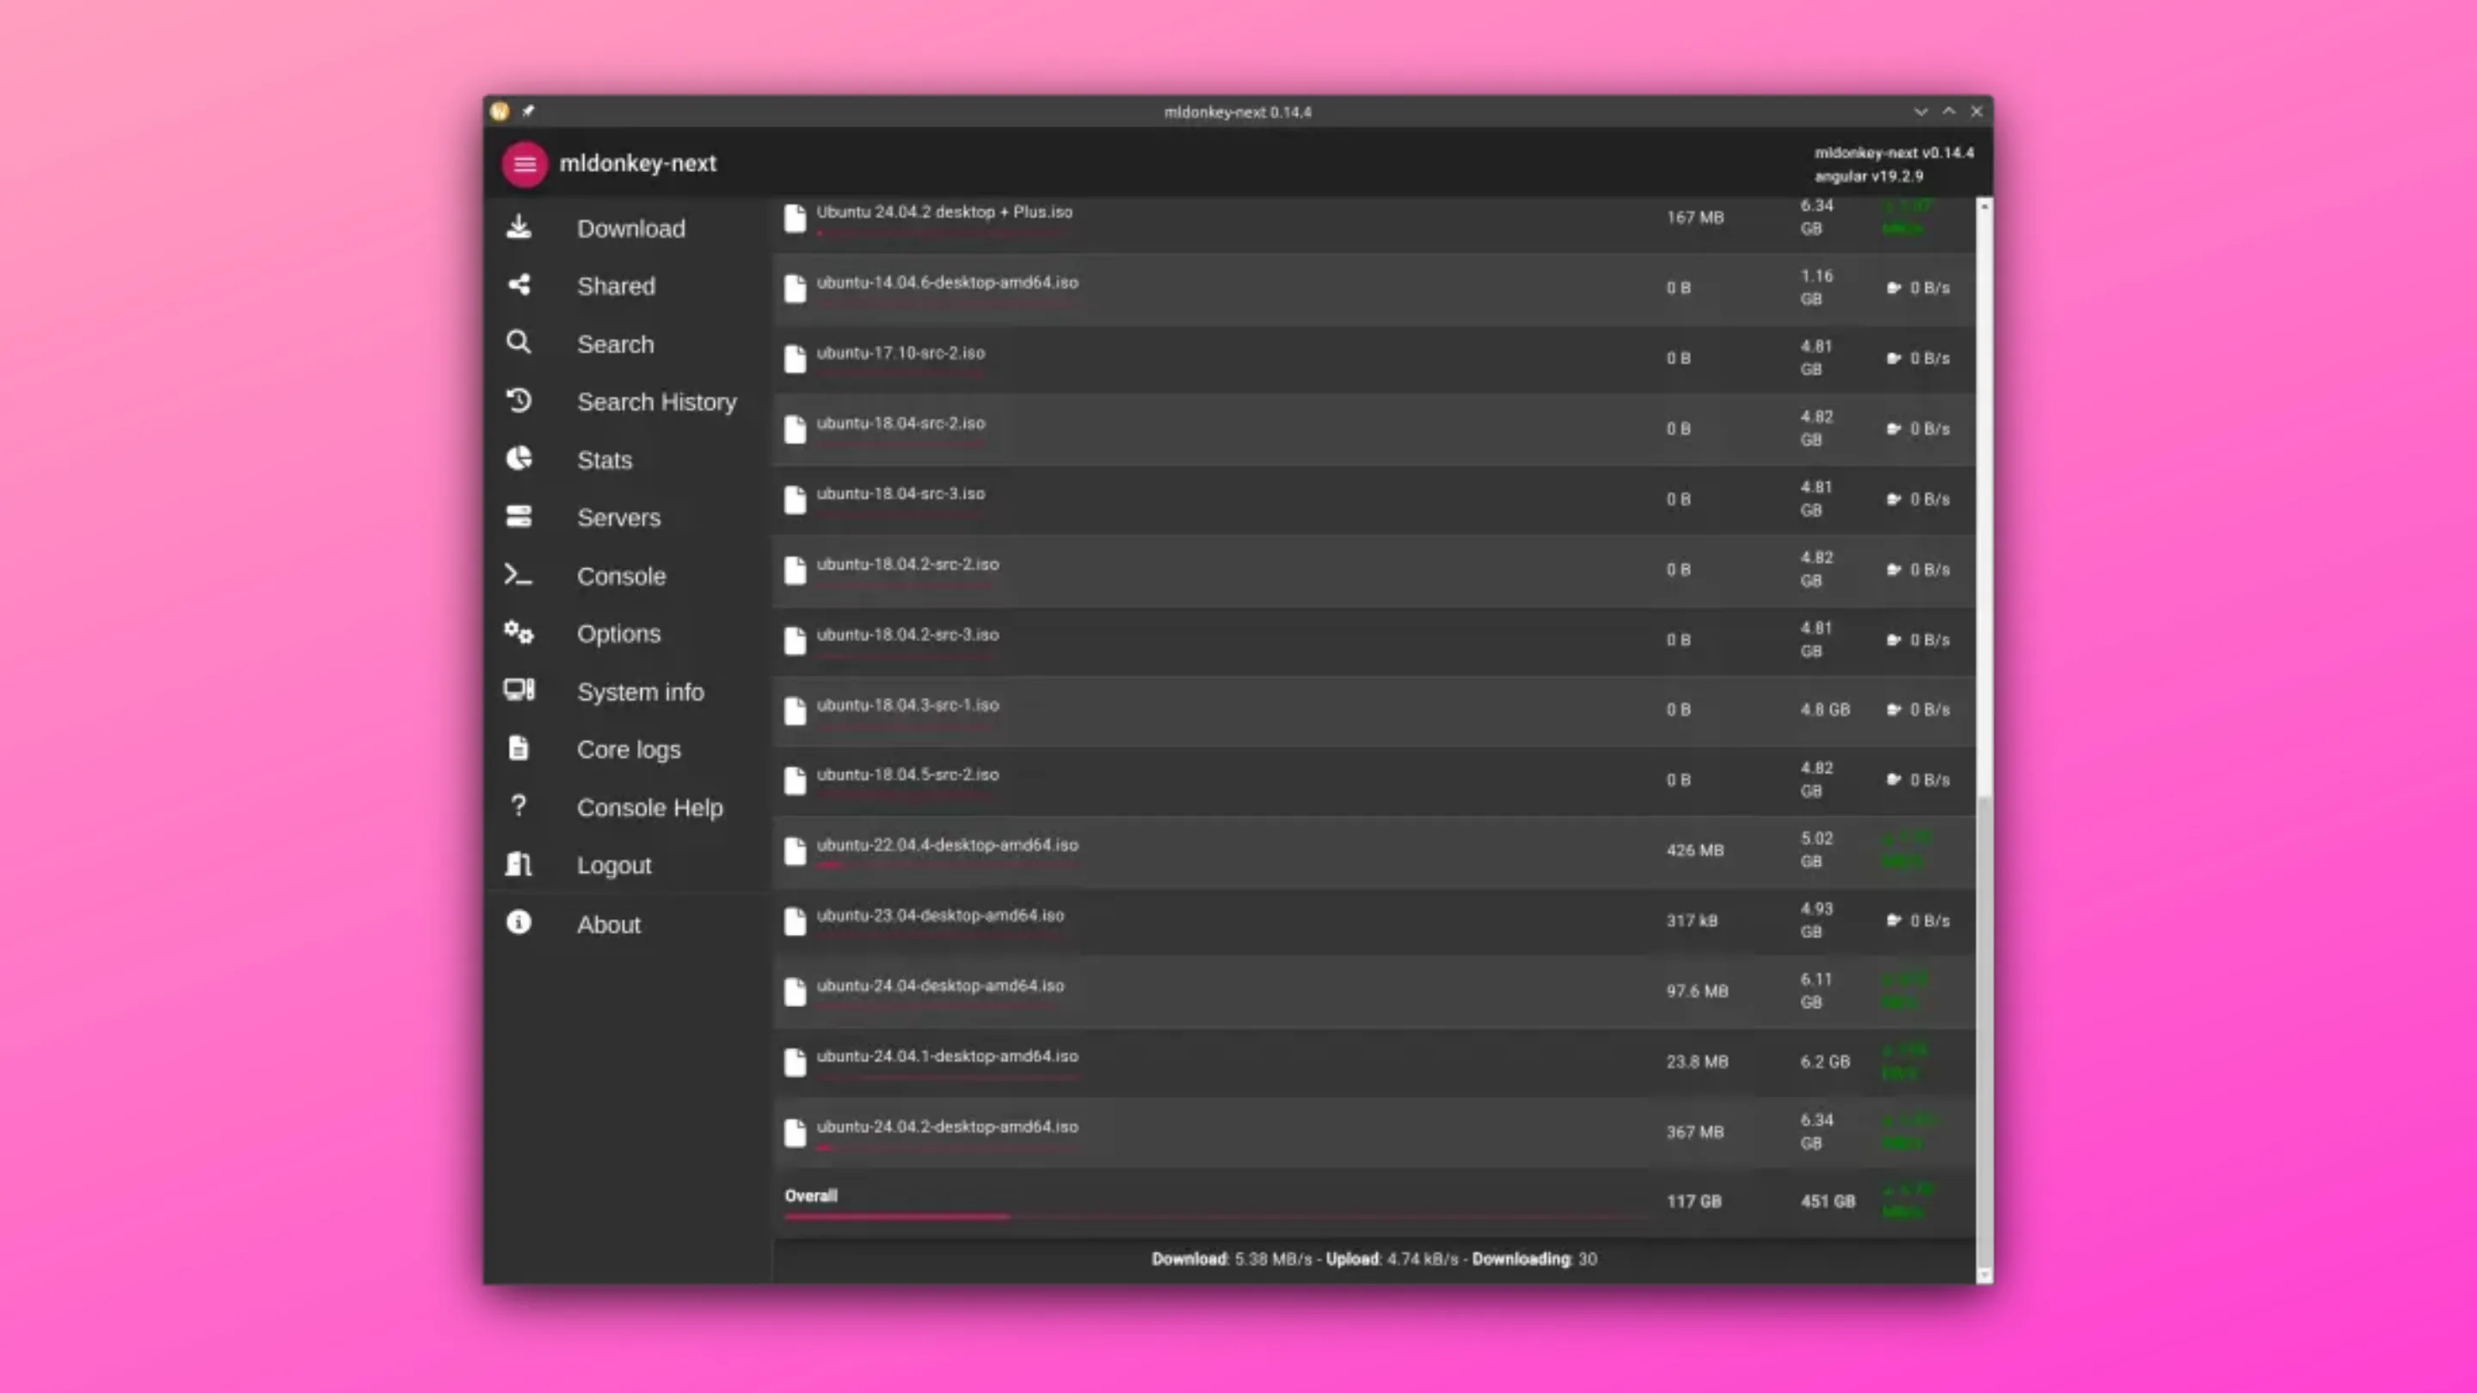Click the Search magnifier icon
The width and height of the screenshot is (2477, 1393).
pos(519,342)
